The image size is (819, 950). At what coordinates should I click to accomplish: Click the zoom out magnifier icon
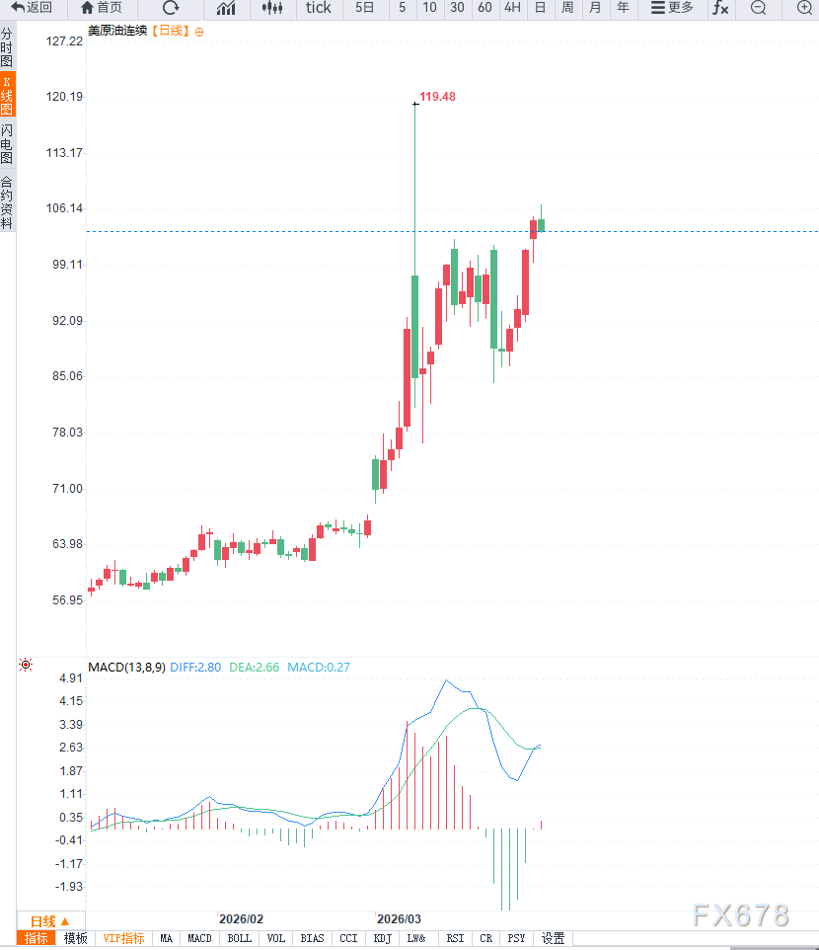tap(758, 8)
